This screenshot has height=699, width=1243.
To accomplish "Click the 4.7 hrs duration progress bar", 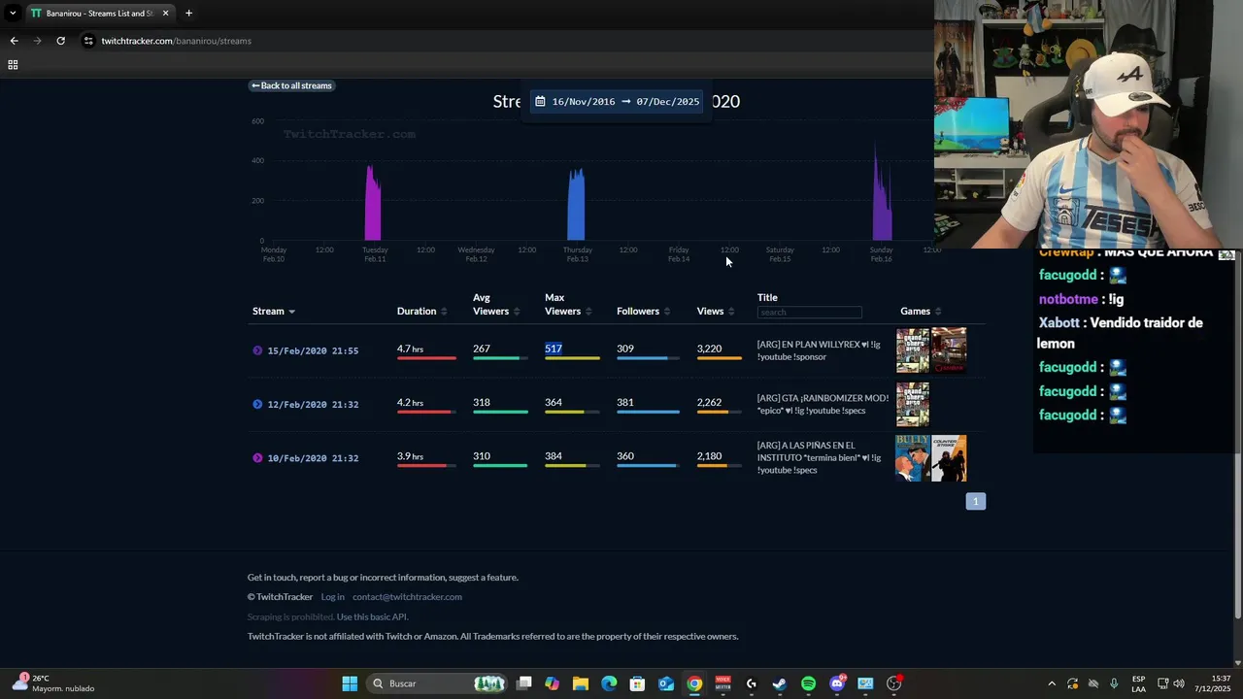I will pyautogui.click(x=426, y=358).
